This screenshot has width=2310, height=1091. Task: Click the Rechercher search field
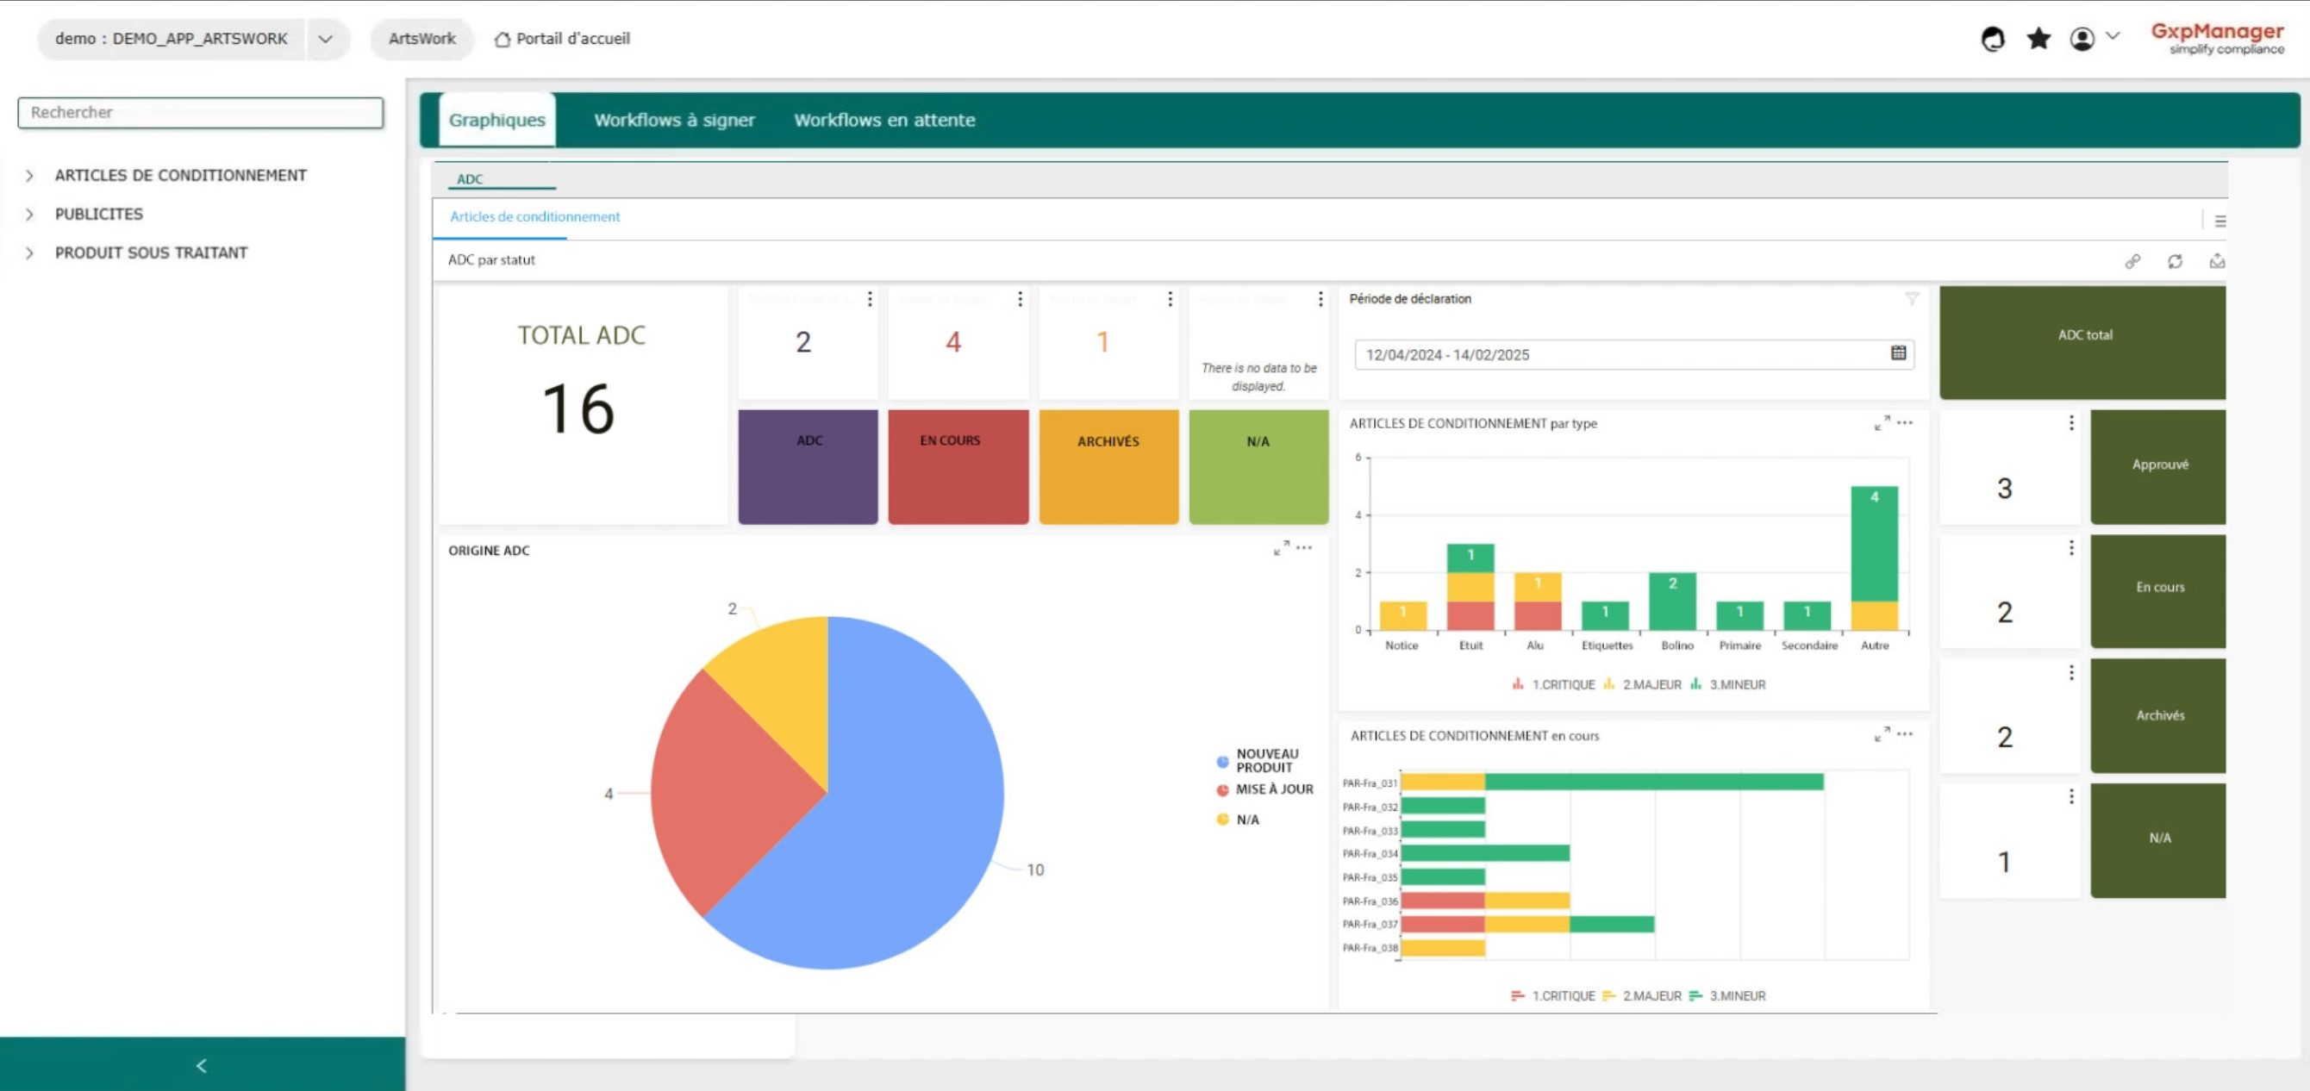click(200, 112)
